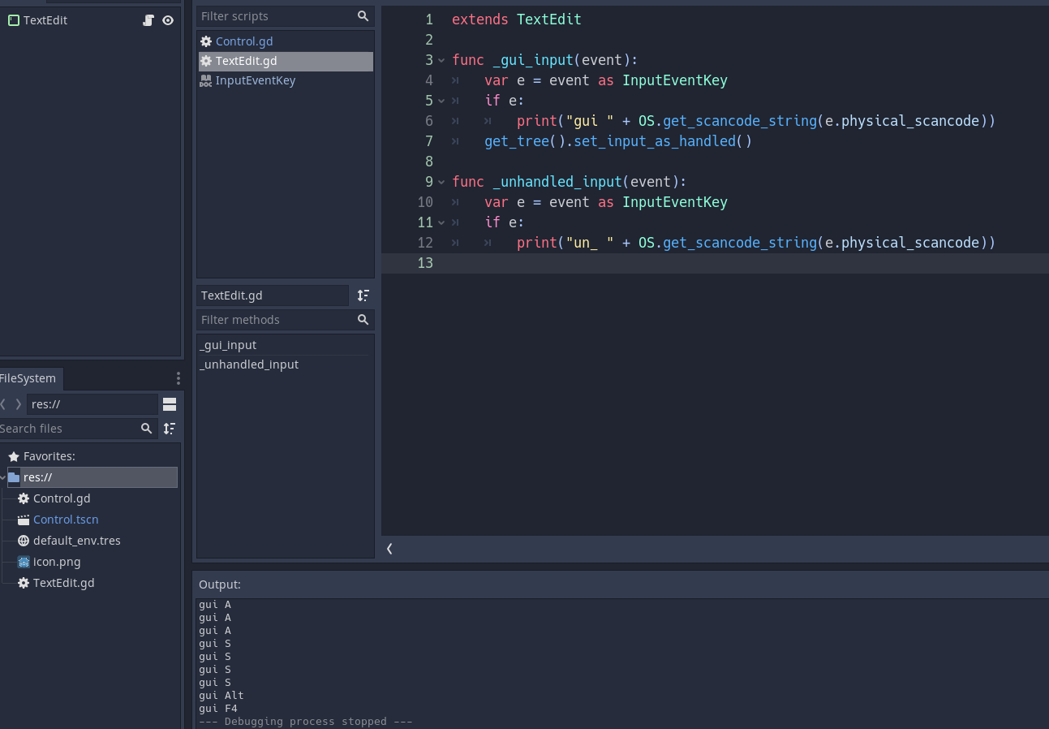Image resolution: width=1049 pixels, height=729 pixels.
Task: Fold the if block at line 11
Action: tap(441, 222)
